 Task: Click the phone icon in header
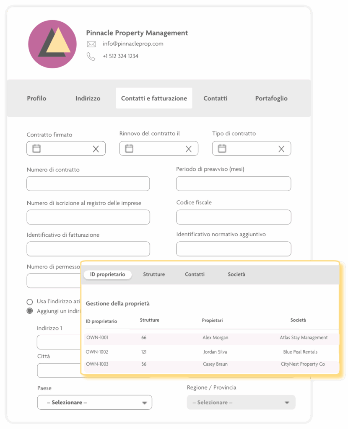[x=91, y=56]
